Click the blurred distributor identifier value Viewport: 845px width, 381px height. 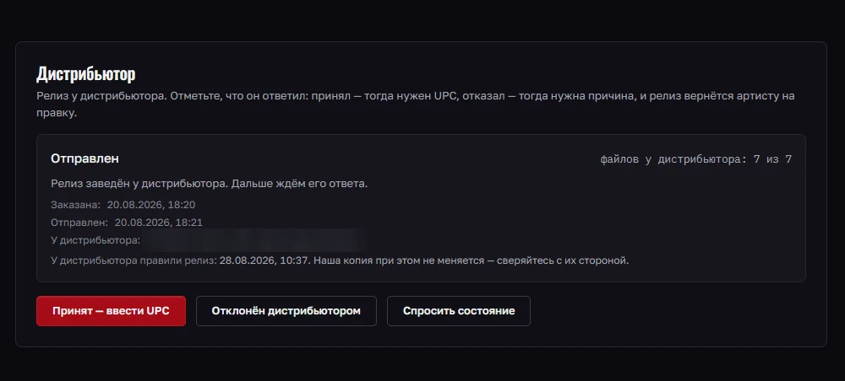click(255, 240)
